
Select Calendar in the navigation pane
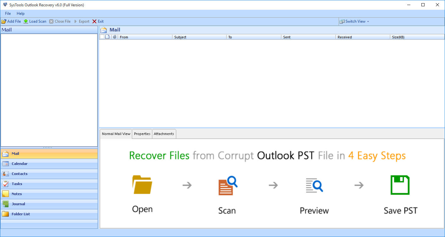click(x=49, y=164)
